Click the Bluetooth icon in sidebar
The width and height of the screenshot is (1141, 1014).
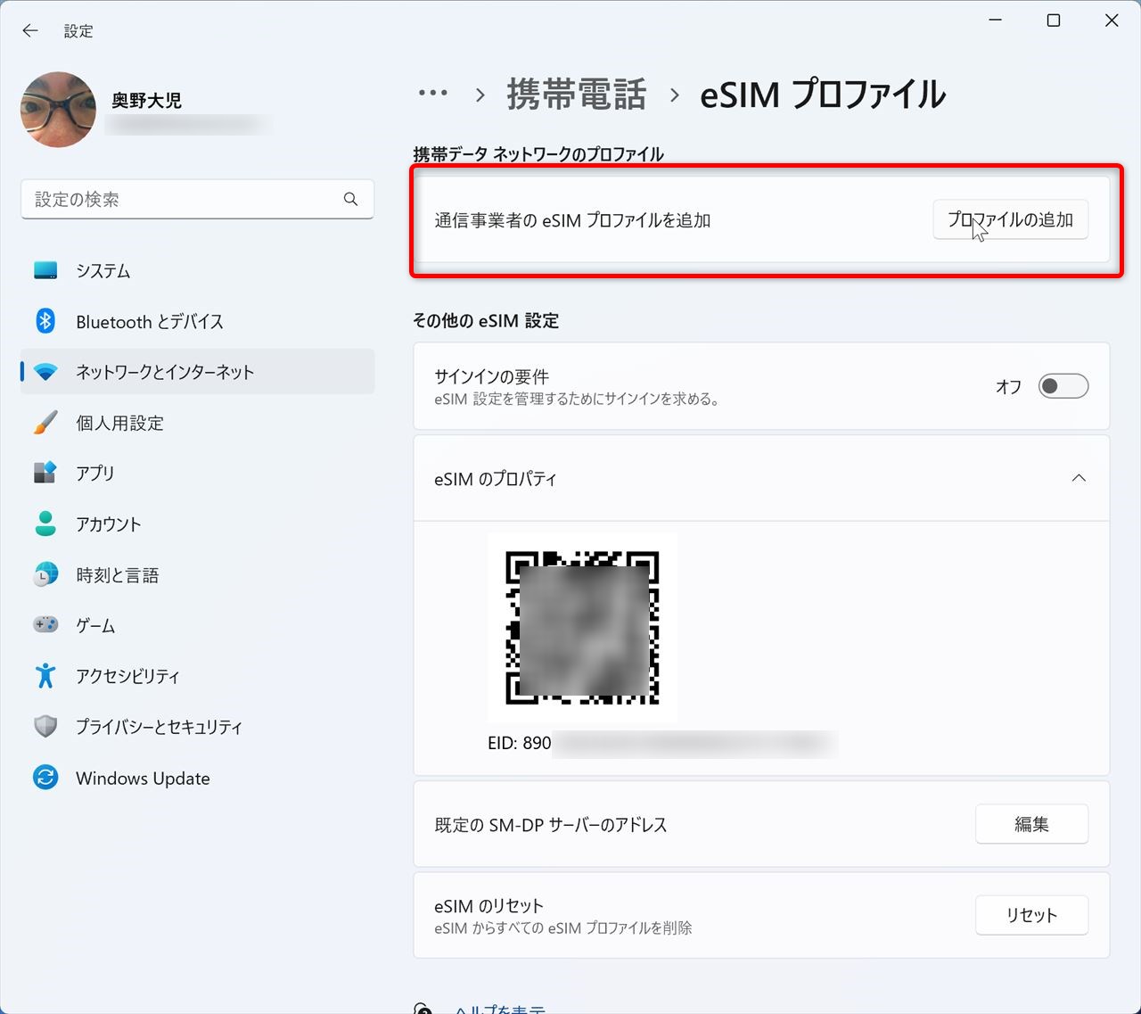(45, 321)
